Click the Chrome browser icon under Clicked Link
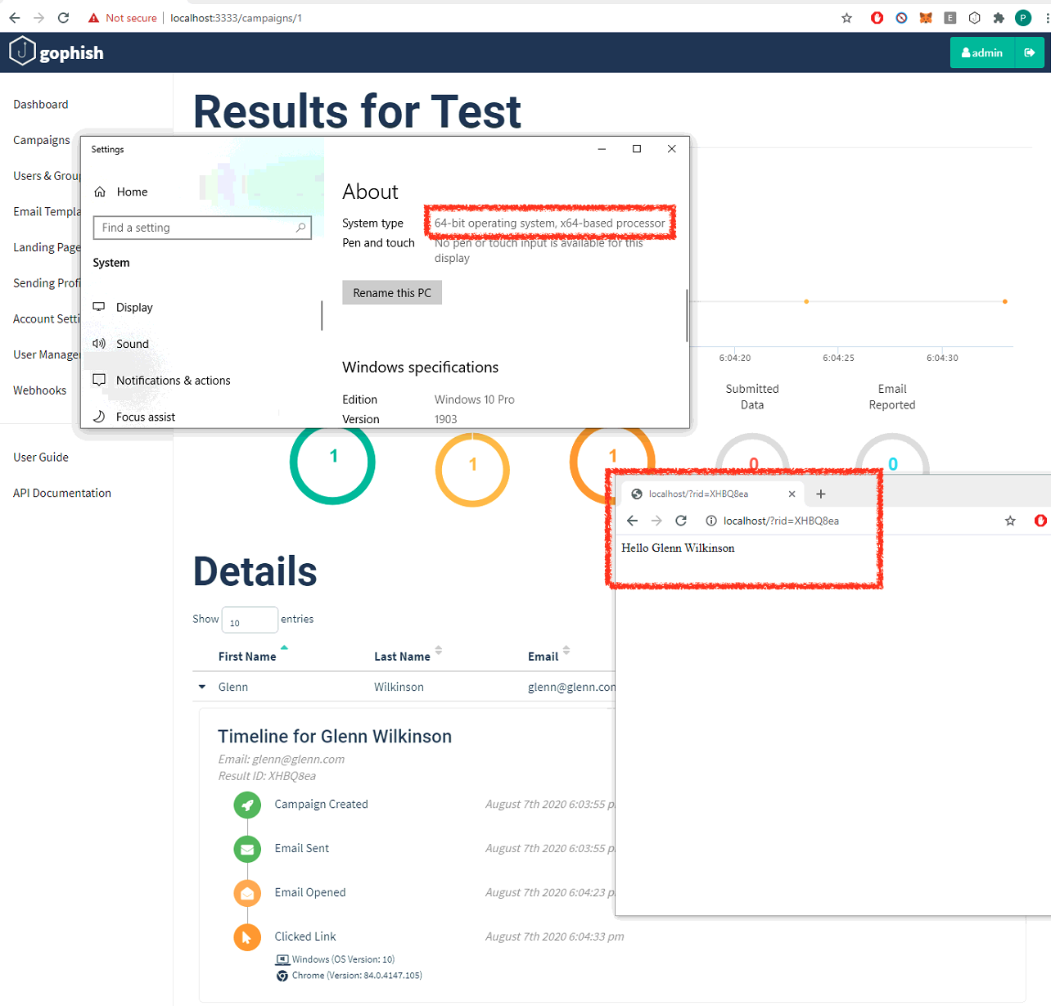The image size is (1051, 1006). point(281,976)
